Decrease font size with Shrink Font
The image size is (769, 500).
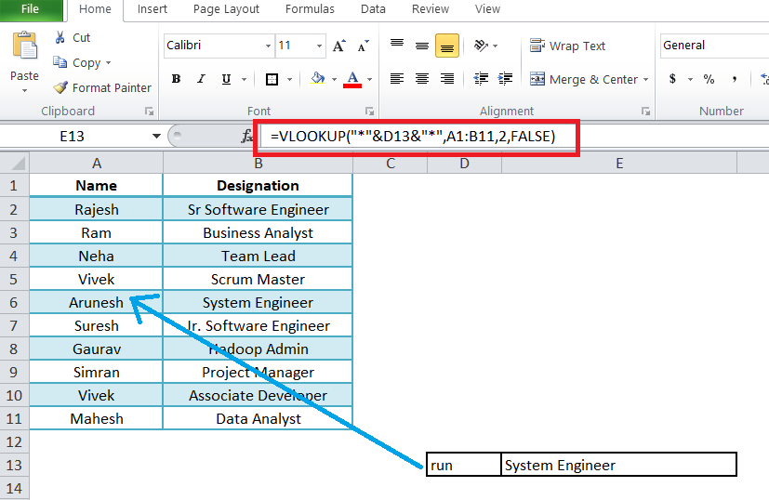coord(364,46)
